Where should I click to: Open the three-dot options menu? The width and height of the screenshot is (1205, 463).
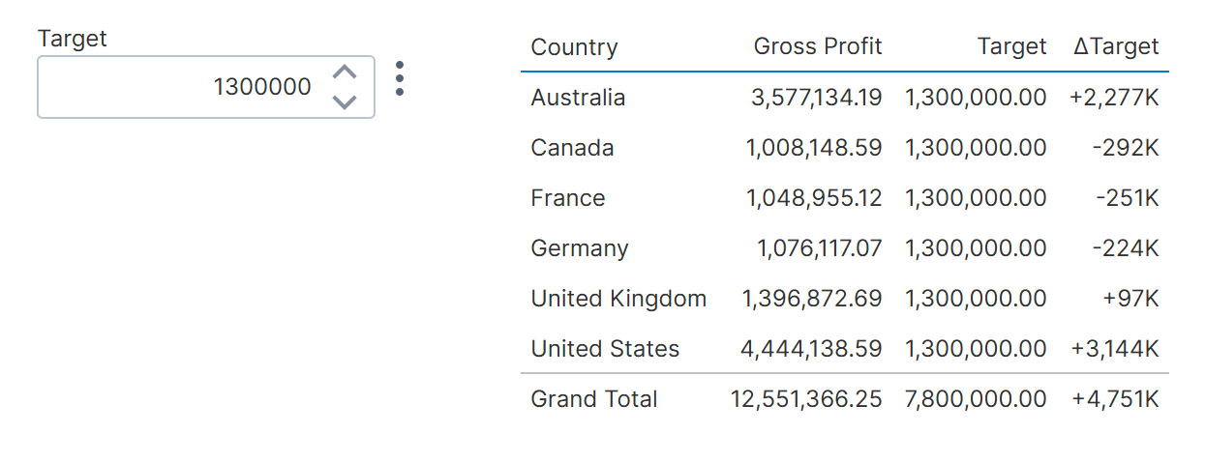pyautogui.click(x=400, y=78)
